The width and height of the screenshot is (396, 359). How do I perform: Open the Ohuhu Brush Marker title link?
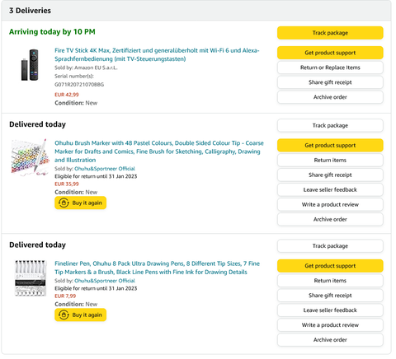159,152
